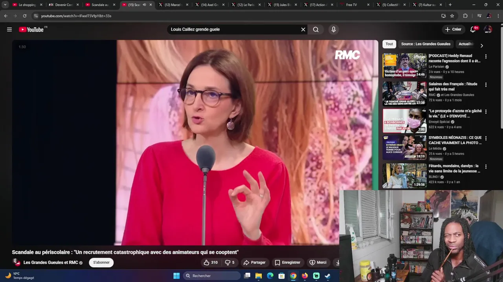Open the Heddy Renaud podcast thumbnail
The height and width of the screenshot is (282, 503).
tap(404, 65)
